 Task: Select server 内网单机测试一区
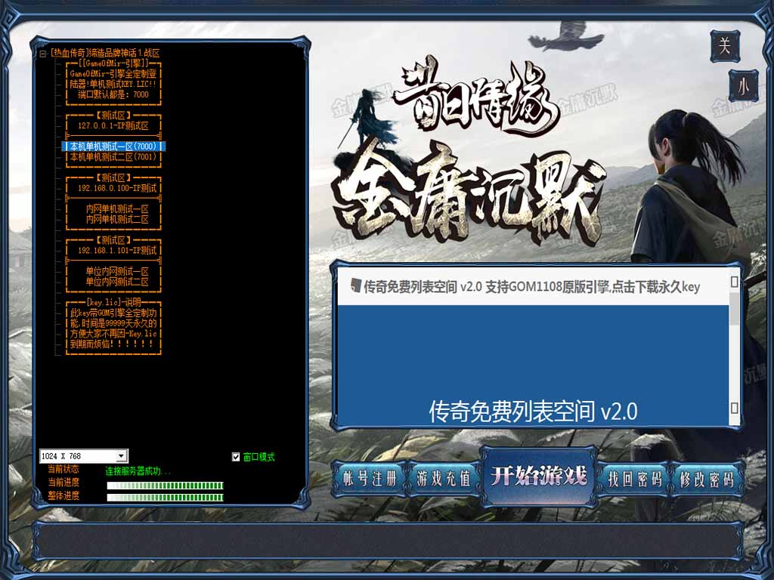pyautogui.click(x=117, y=209)
